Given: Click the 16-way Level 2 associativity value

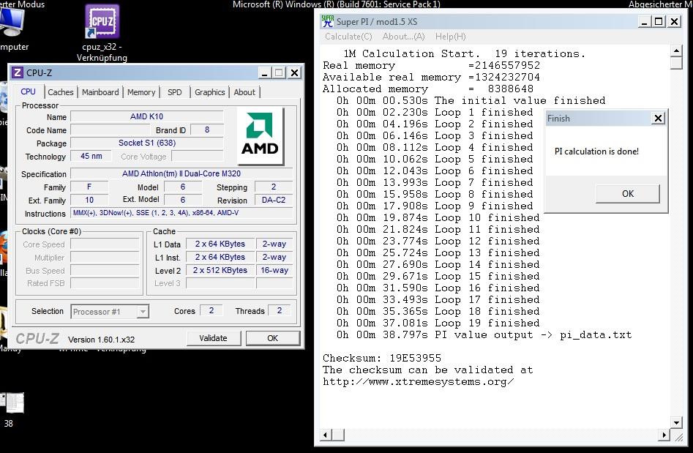Looking at the screenshot, I should [274, 270].
